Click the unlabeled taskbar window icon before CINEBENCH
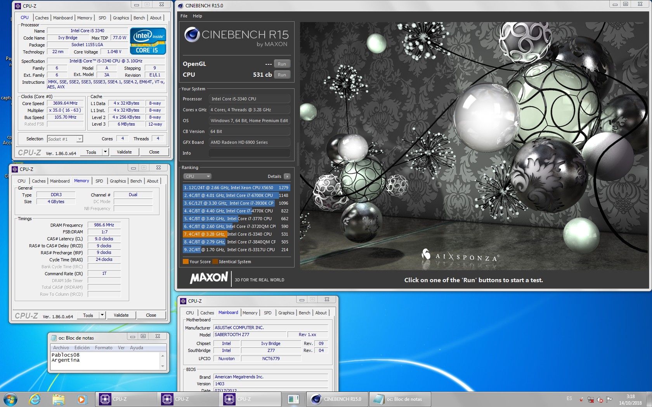652x407 pixels. (293, 399)
